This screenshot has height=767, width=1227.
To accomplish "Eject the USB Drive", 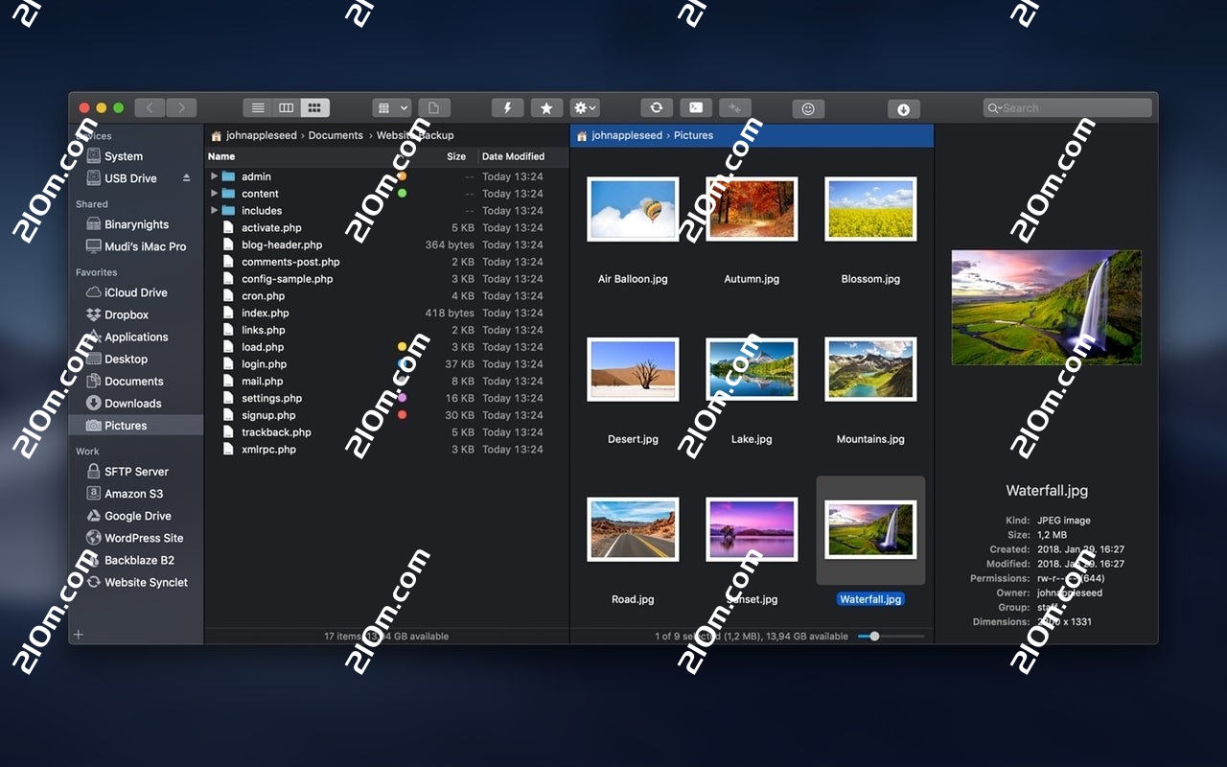I will (186, 178).
